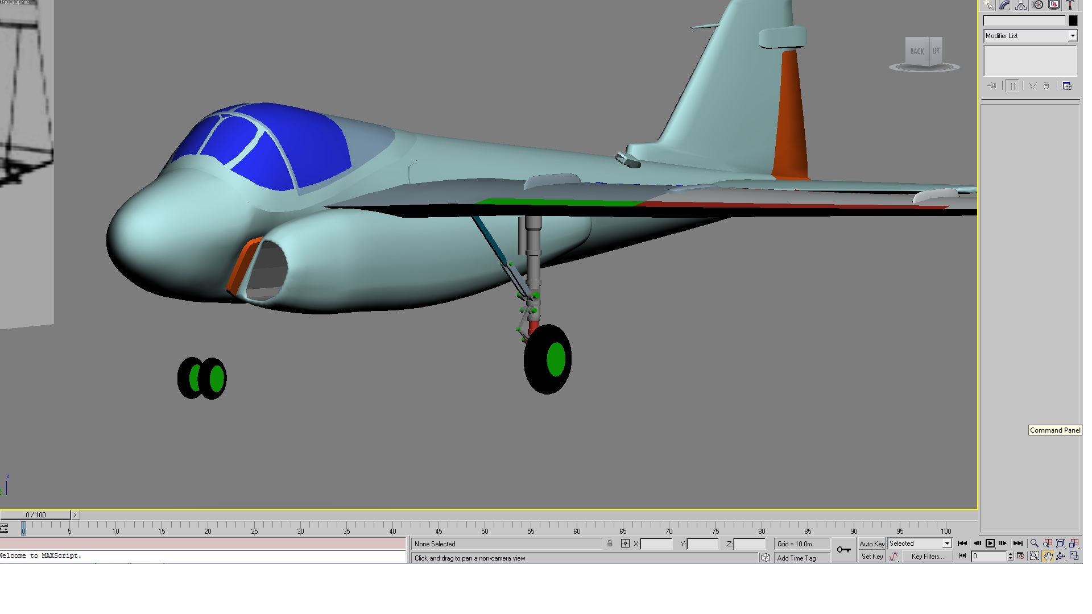The width and height of the screenshot is (1092, 614).
Task: Increment the current frame spinner
Action: 1010,554
